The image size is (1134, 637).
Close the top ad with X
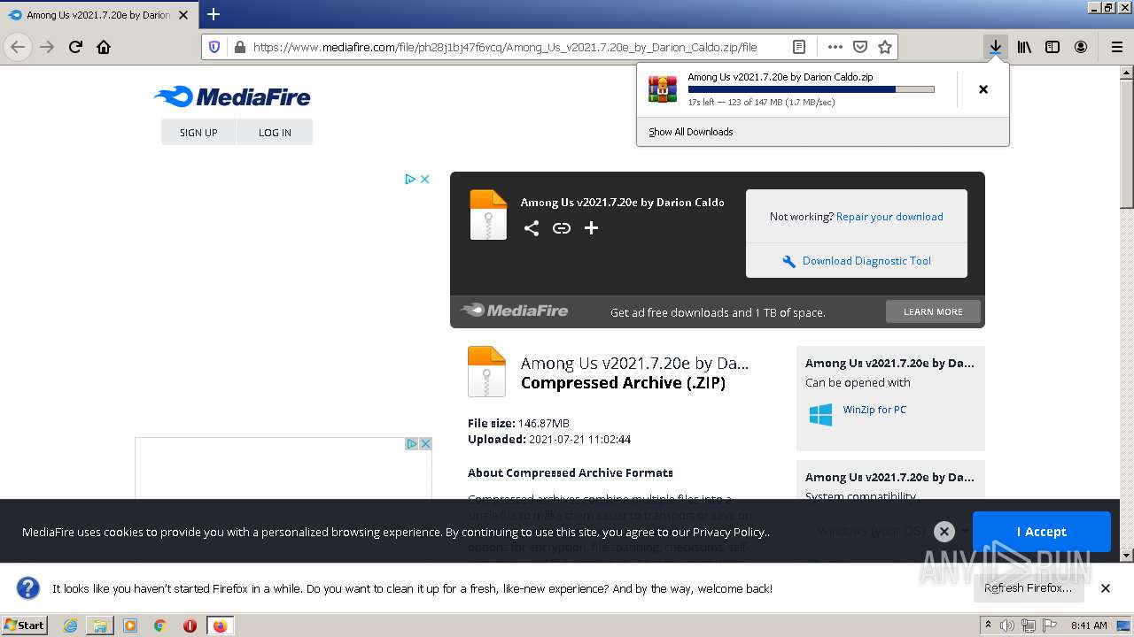click(x=425, y=179)
